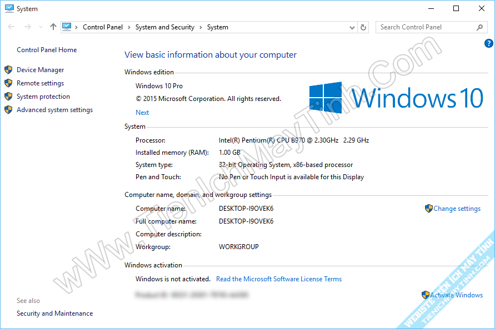The image size is (495, 329).
Task: Open Control Panel Home
Action: pos(47,50)
